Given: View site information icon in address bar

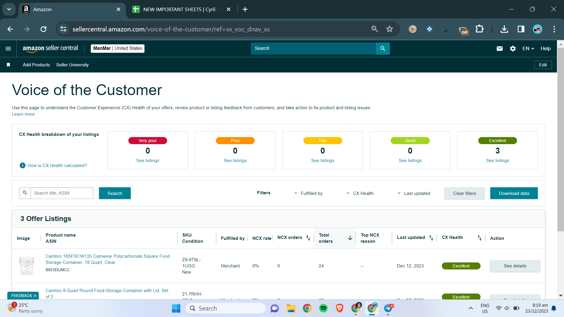Looking at the screenshot, I should click(x=63, y=29).
